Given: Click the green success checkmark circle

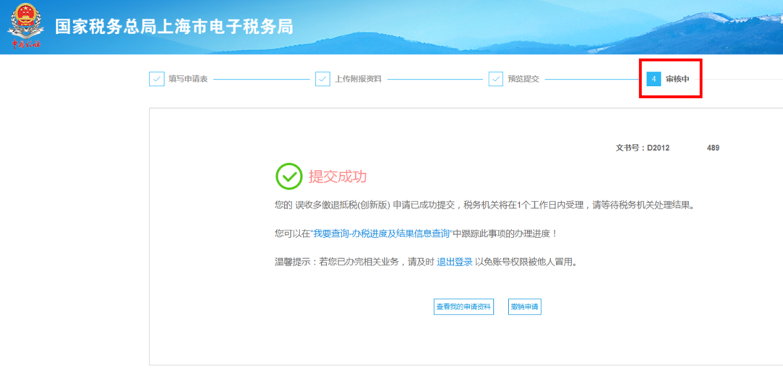Looking at the screenshot, I should point(289,176).
